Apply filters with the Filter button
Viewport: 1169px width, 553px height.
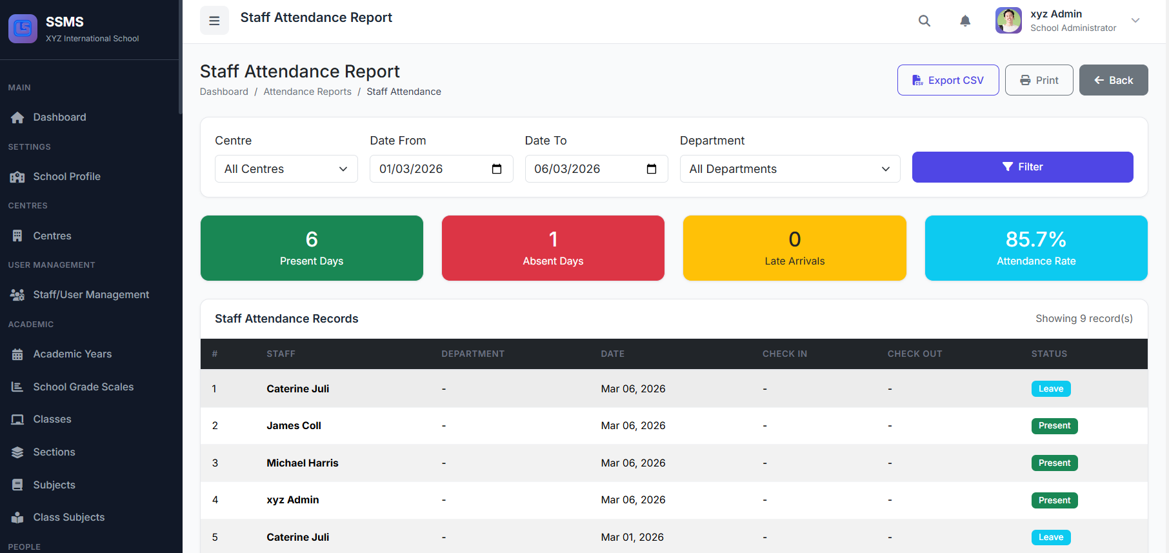tap(1022, 167)
